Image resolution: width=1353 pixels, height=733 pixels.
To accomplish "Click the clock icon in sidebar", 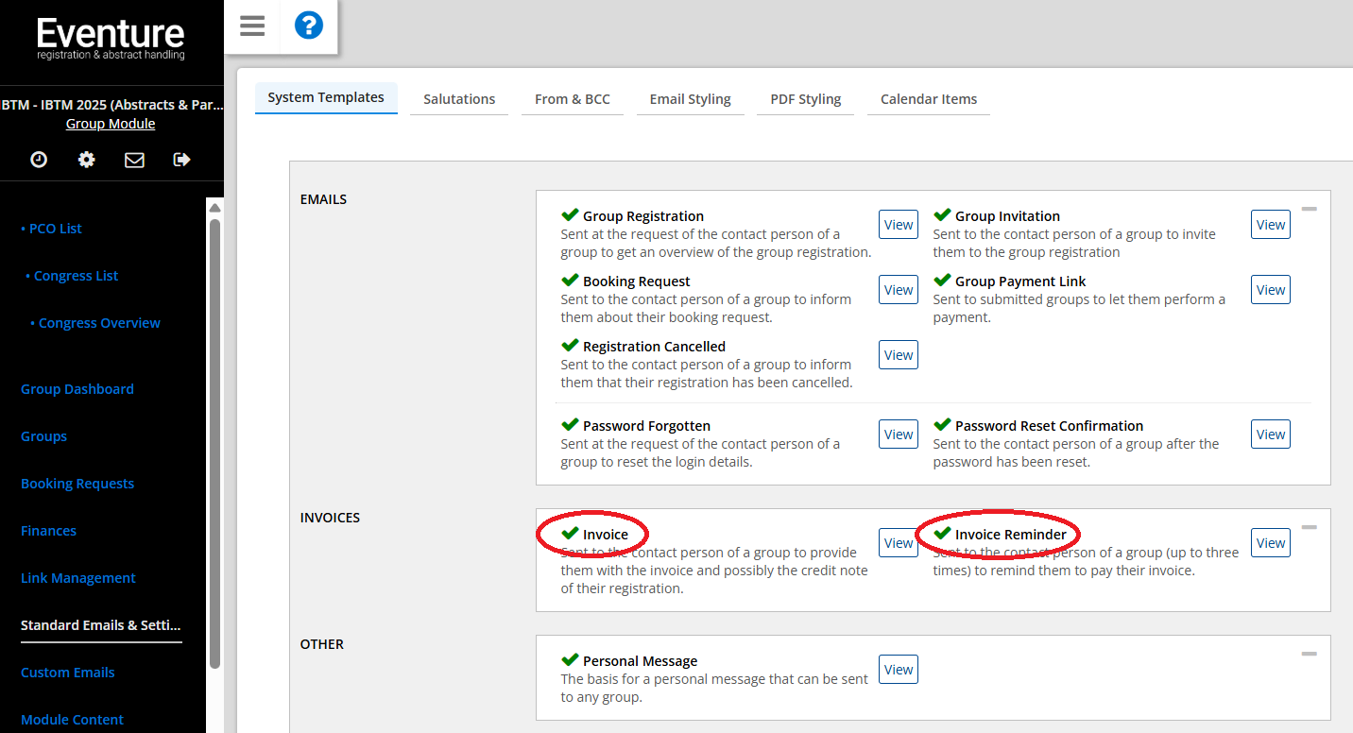I will click(x=39, y=160).
